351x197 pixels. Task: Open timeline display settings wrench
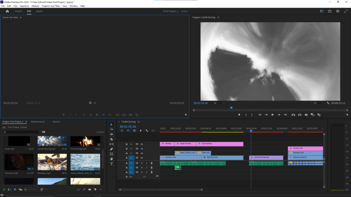coord(147,131)
